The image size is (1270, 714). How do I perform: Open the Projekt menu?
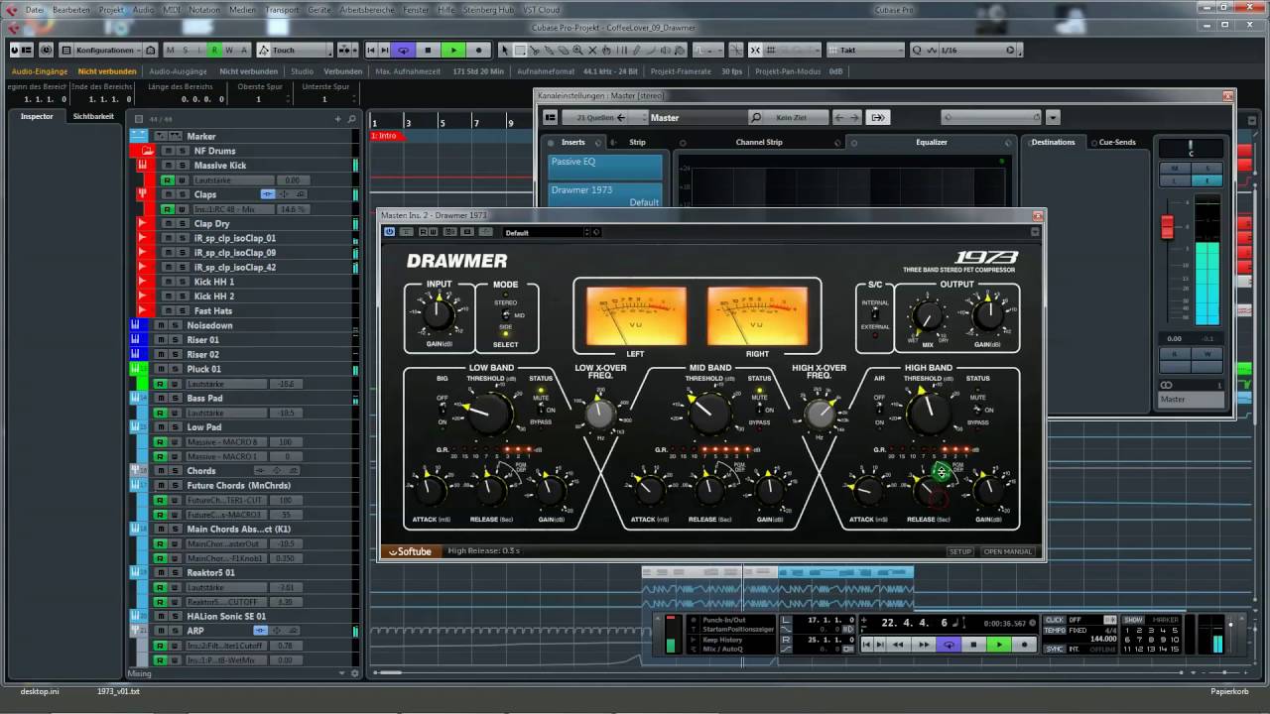112,9
